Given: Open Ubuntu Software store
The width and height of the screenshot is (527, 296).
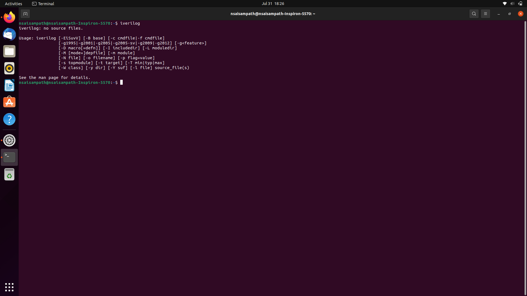Looking at the screenshot, I should click(x=9, y=102).
